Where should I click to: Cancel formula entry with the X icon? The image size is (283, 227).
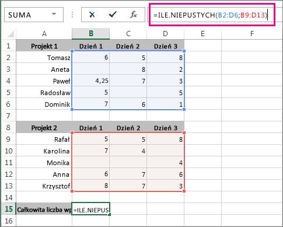(x=92, y=15)
